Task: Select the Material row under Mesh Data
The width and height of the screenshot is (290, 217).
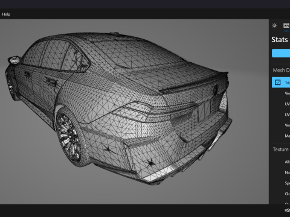Action: [281, 136]
